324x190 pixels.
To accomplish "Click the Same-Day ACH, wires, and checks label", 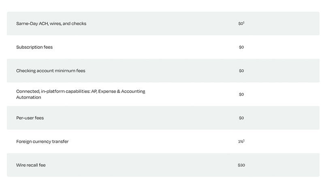I will pos(51,23).
